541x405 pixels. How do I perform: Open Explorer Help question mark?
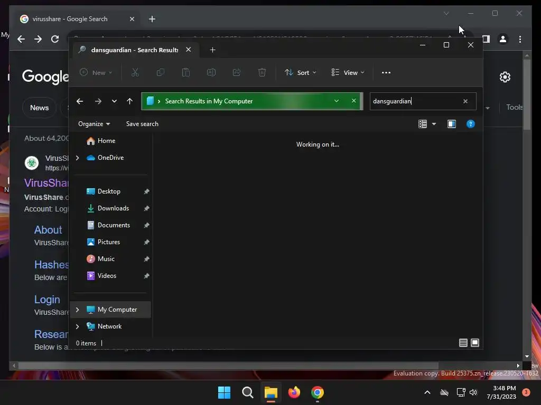[x=471, y=124]
